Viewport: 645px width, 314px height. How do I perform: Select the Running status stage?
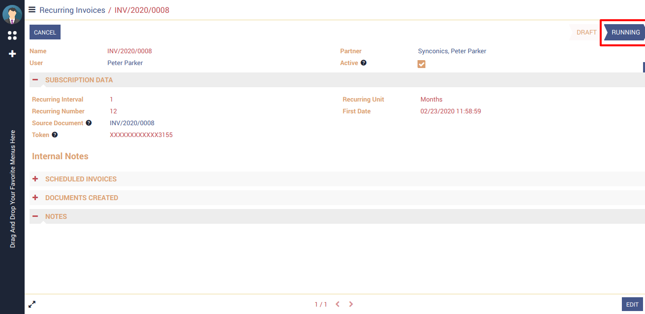tap(625, 33)
